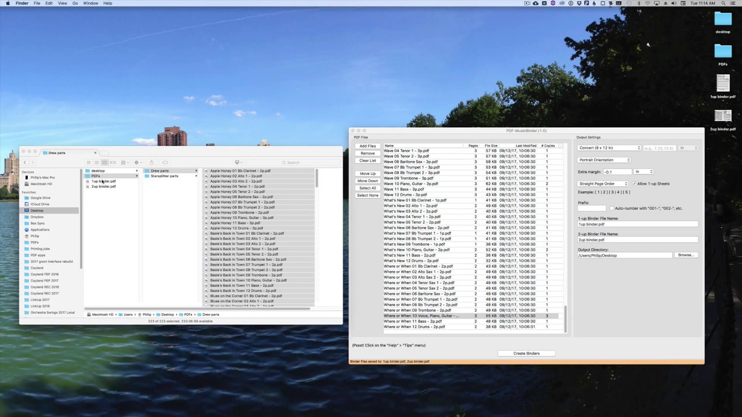This screenshot has width=742, height=417.
Task: Go back in Finder window
Action: coord(25,162)
